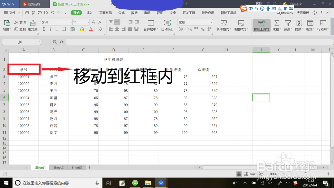Click search commands (查找命令) box
This screenshot has width=334, height=188.
point(292,13)
